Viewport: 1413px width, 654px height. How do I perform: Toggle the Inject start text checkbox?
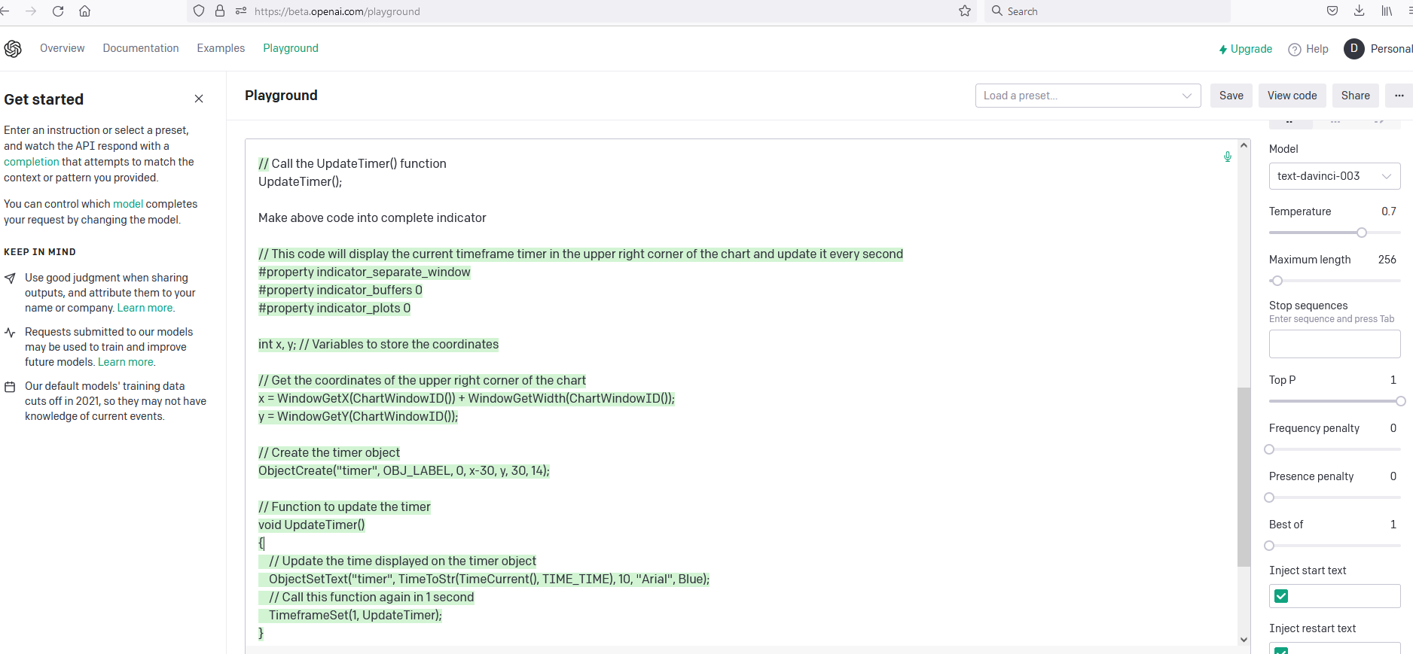click(x=1281, y=596)
